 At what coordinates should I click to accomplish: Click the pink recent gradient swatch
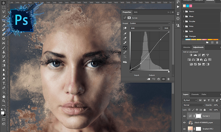190,6
